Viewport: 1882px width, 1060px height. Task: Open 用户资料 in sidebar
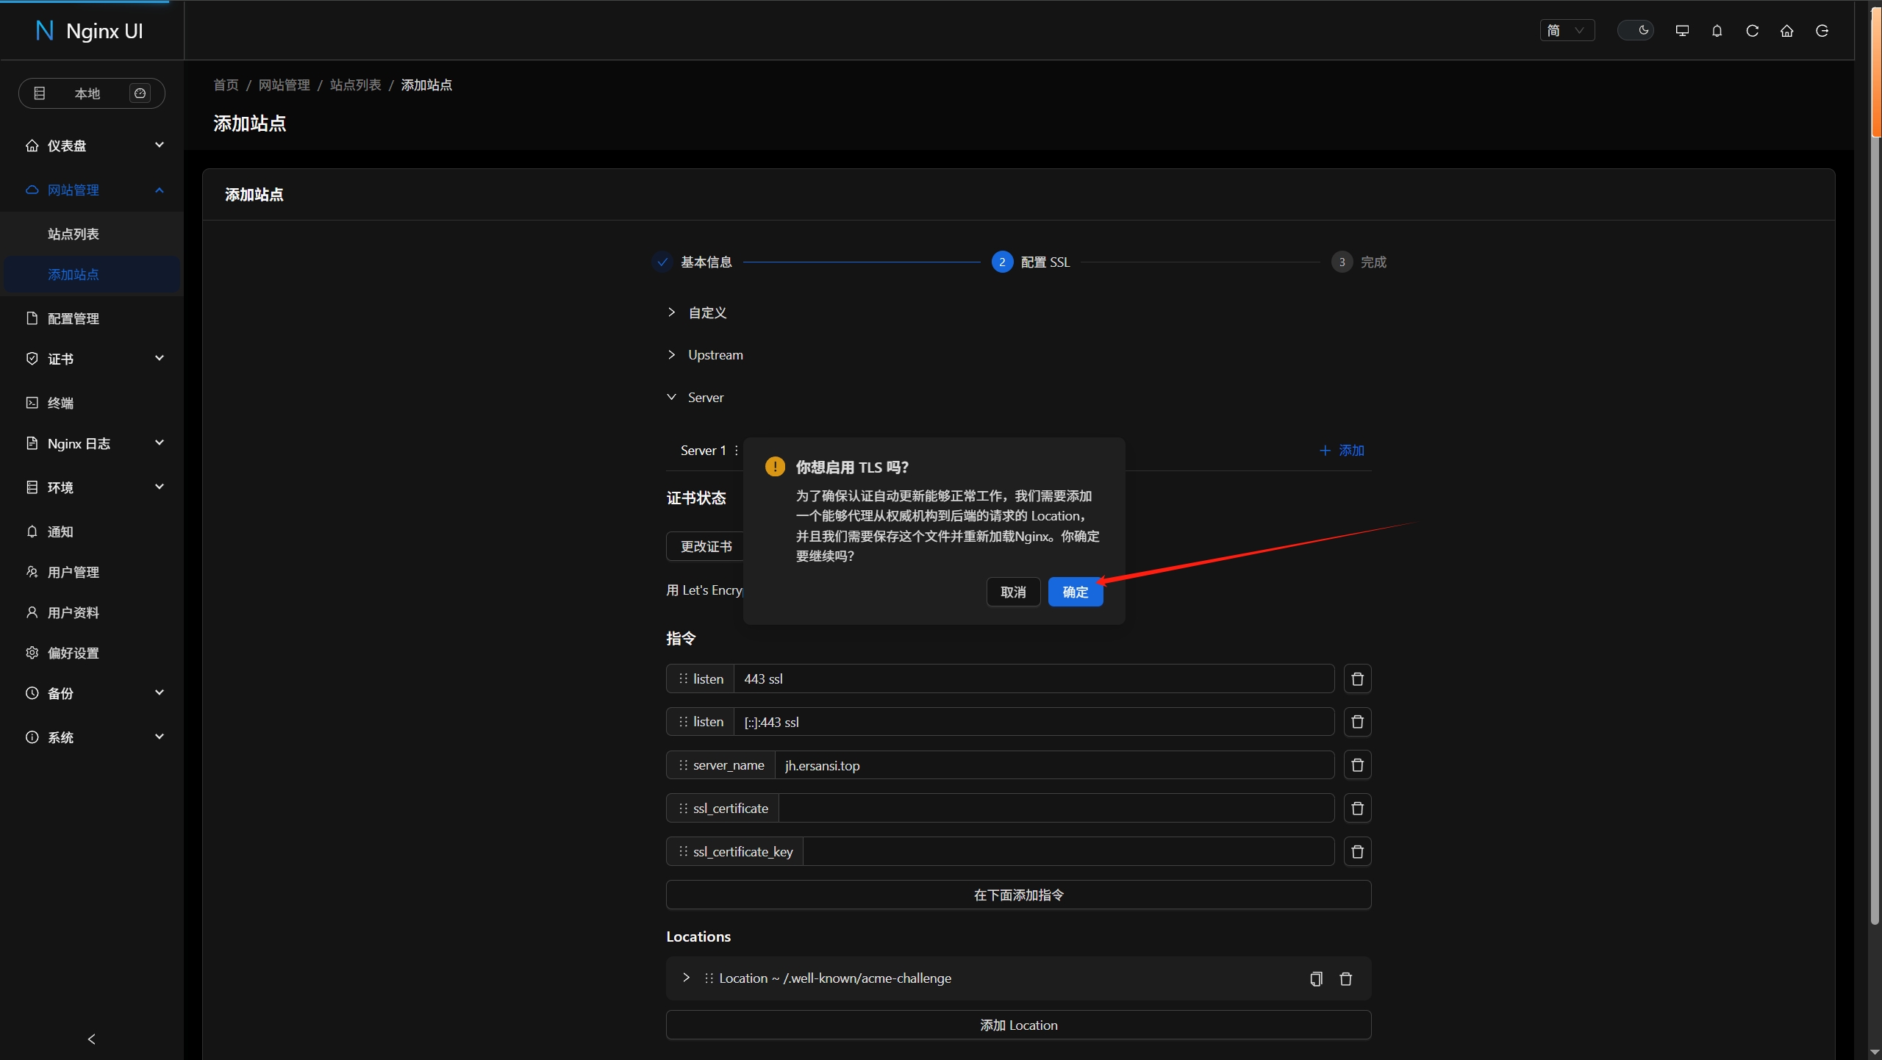point(92,612)
